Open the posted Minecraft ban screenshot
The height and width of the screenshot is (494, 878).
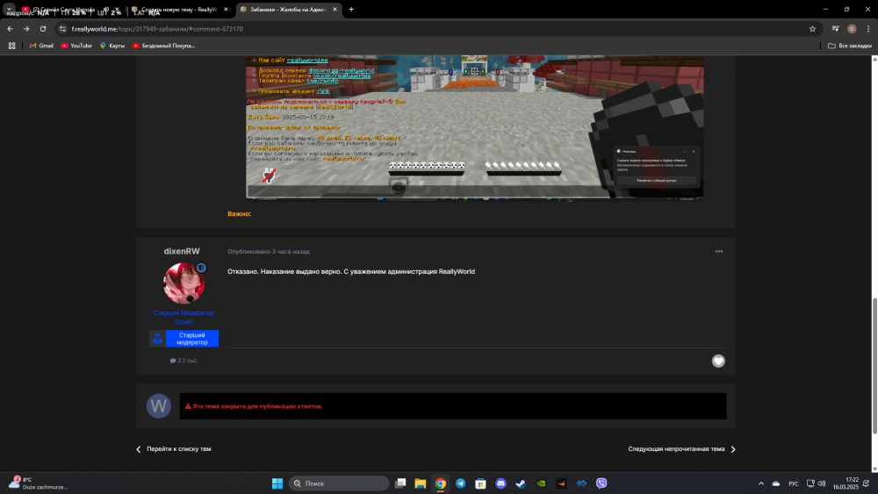[x=475, y=126]
